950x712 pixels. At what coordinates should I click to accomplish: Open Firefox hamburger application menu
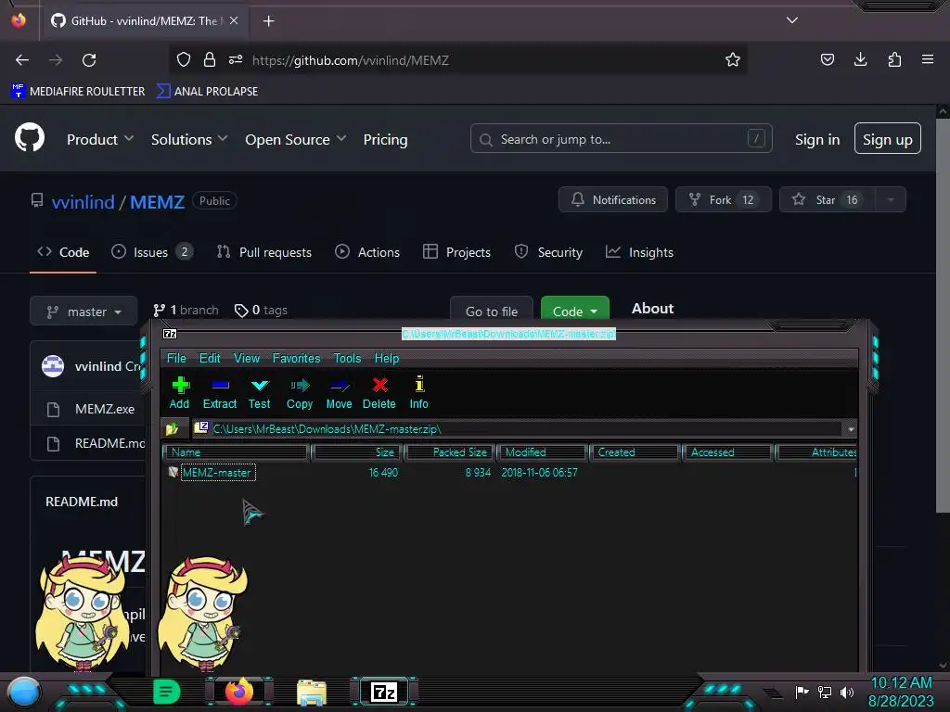point(928,59)
